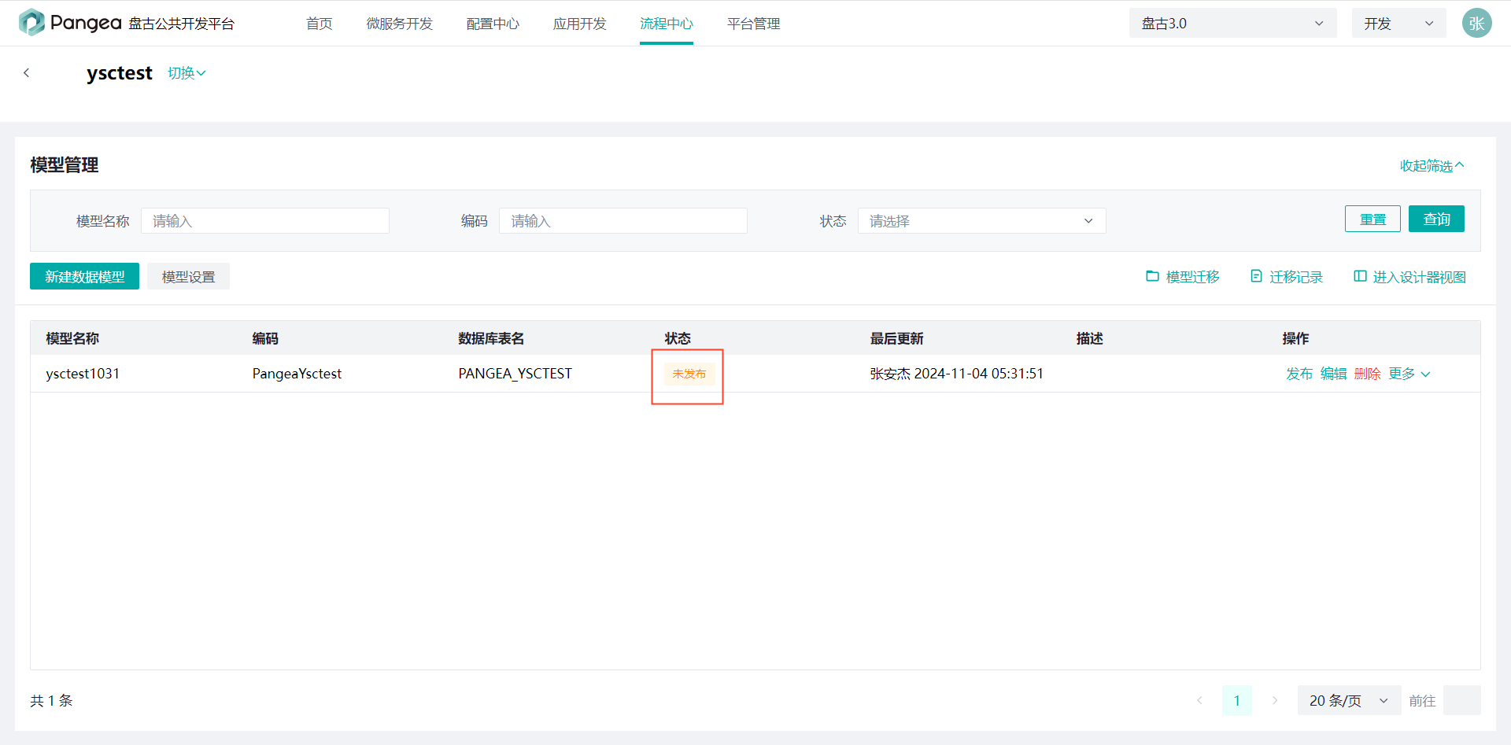This screenshot has width=1511, height=745.
Task: Open the 状态 请选择 dropdown
Action: 981,221
